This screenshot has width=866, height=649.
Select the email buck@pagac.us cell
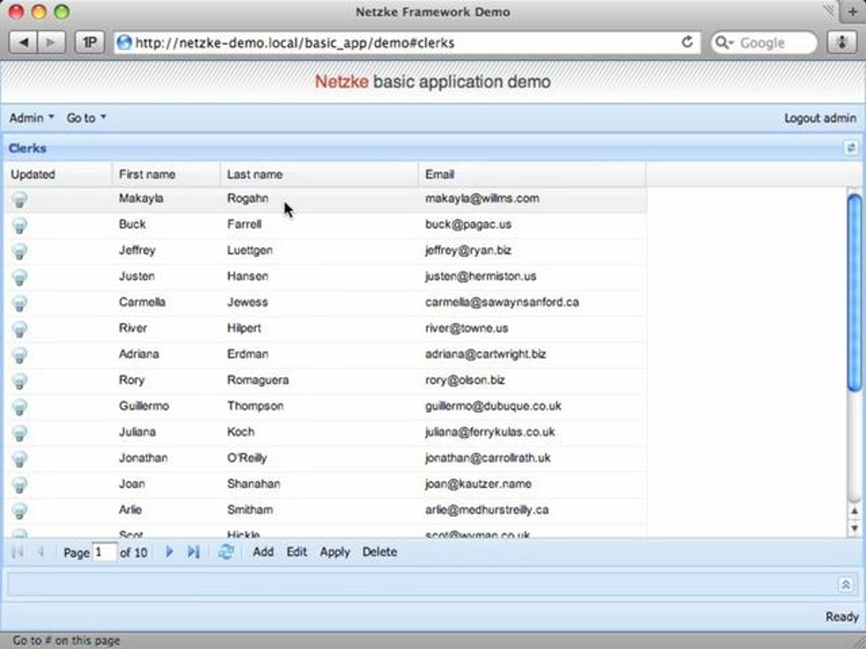click(x=532, y=225)
